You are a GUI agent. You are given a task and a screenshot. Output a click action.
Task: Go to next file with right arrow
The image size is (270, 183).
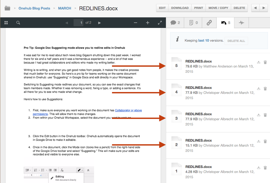coord(264,8)
